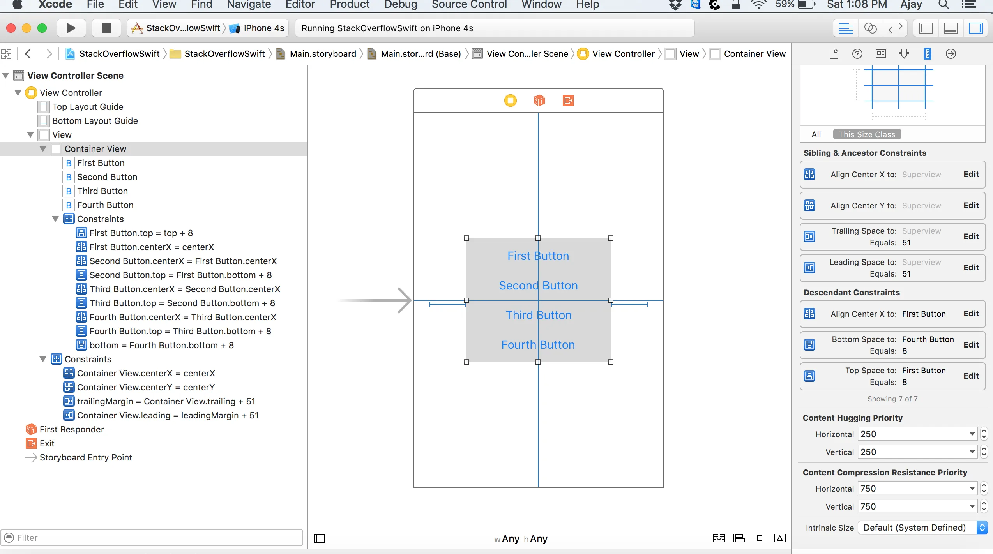The height and width of the screenshot is (554, 993).
Task: Toggle the debug area bottom panel
Action: 951,28
